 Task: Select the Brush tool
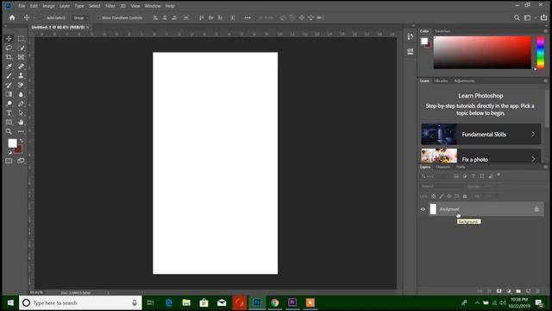(x=9, y=75)
